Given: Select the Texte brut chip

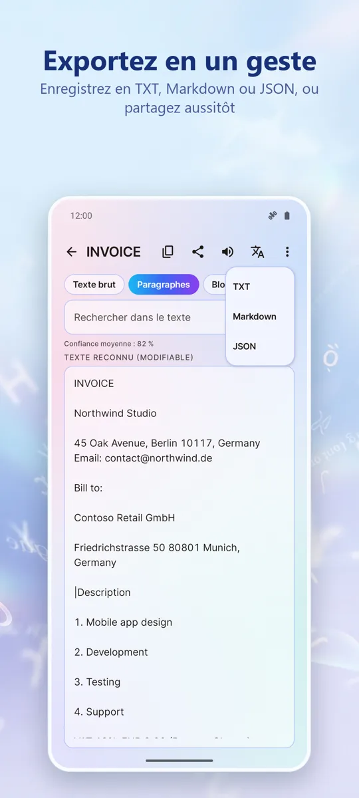Looking at the screenshot, I should pos(94,285).
